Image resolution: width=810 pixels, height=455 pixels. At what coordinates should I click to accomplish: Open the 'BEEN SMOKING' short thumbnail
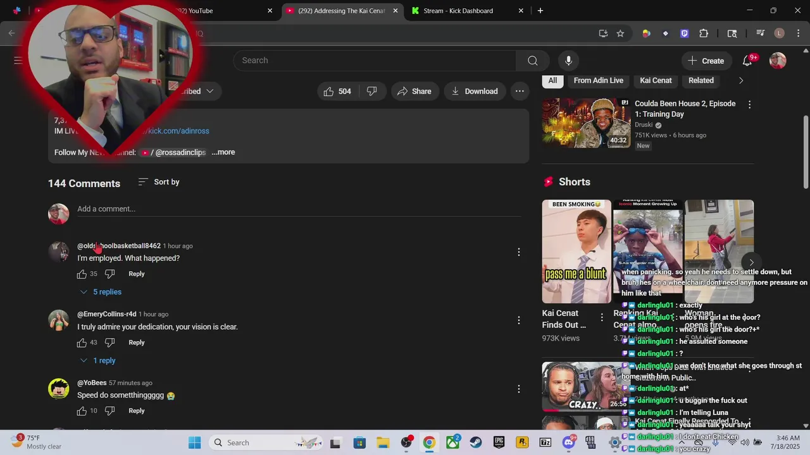click(x=576, y=252)
